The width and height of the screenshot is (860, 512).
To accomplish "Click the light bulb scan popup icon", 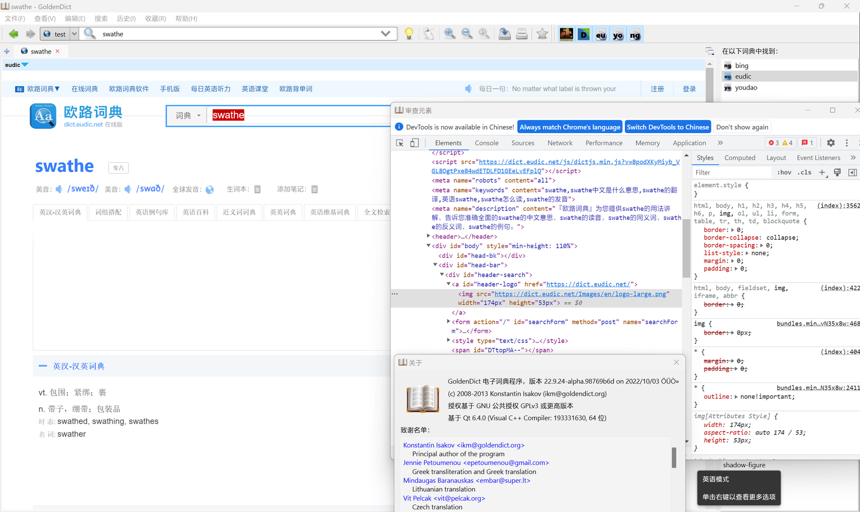I will click(408, 34).
